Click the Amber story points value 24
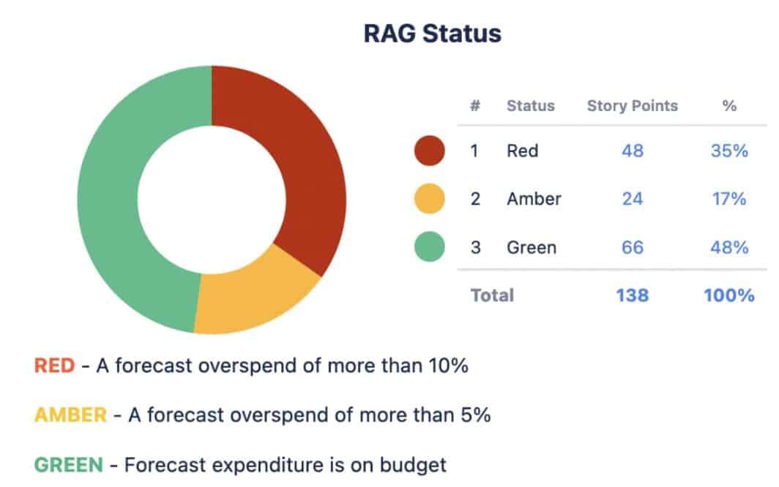Image resolution: width=779 pixels, height=487 pixels. tap(633, 199)
